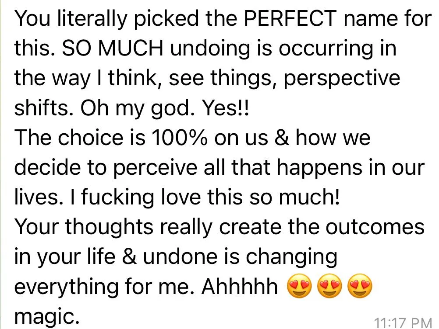The width and height of the screenshot is (439, 329).
Task: Click the word 'outcomes'
Action: pos(375,226)
